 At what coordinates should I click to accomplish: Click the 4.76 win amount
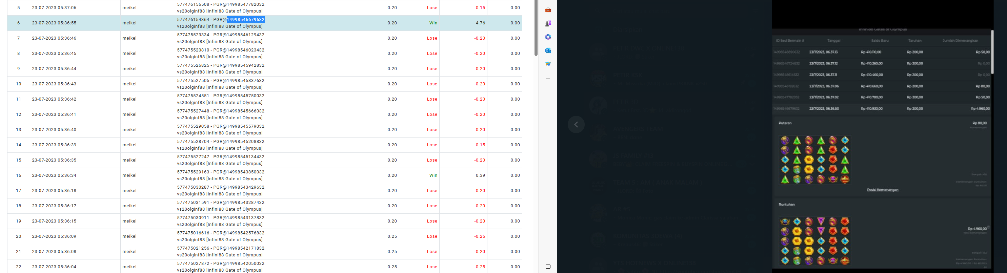click(480, 23)
